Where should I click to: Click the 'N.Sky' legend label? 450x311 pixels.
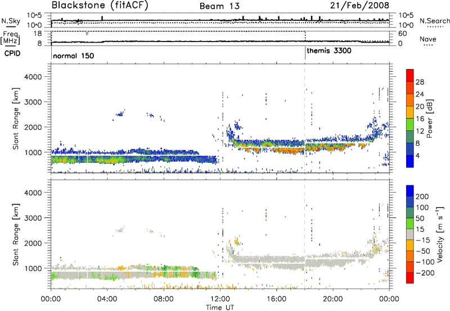coord(11,21)
